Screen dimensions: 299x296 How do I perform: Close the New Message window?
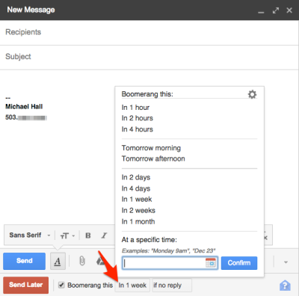coord(289,10)
